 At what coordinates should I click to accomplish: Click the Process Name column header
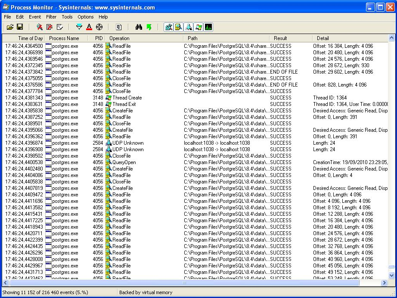(x=66, y=38)
